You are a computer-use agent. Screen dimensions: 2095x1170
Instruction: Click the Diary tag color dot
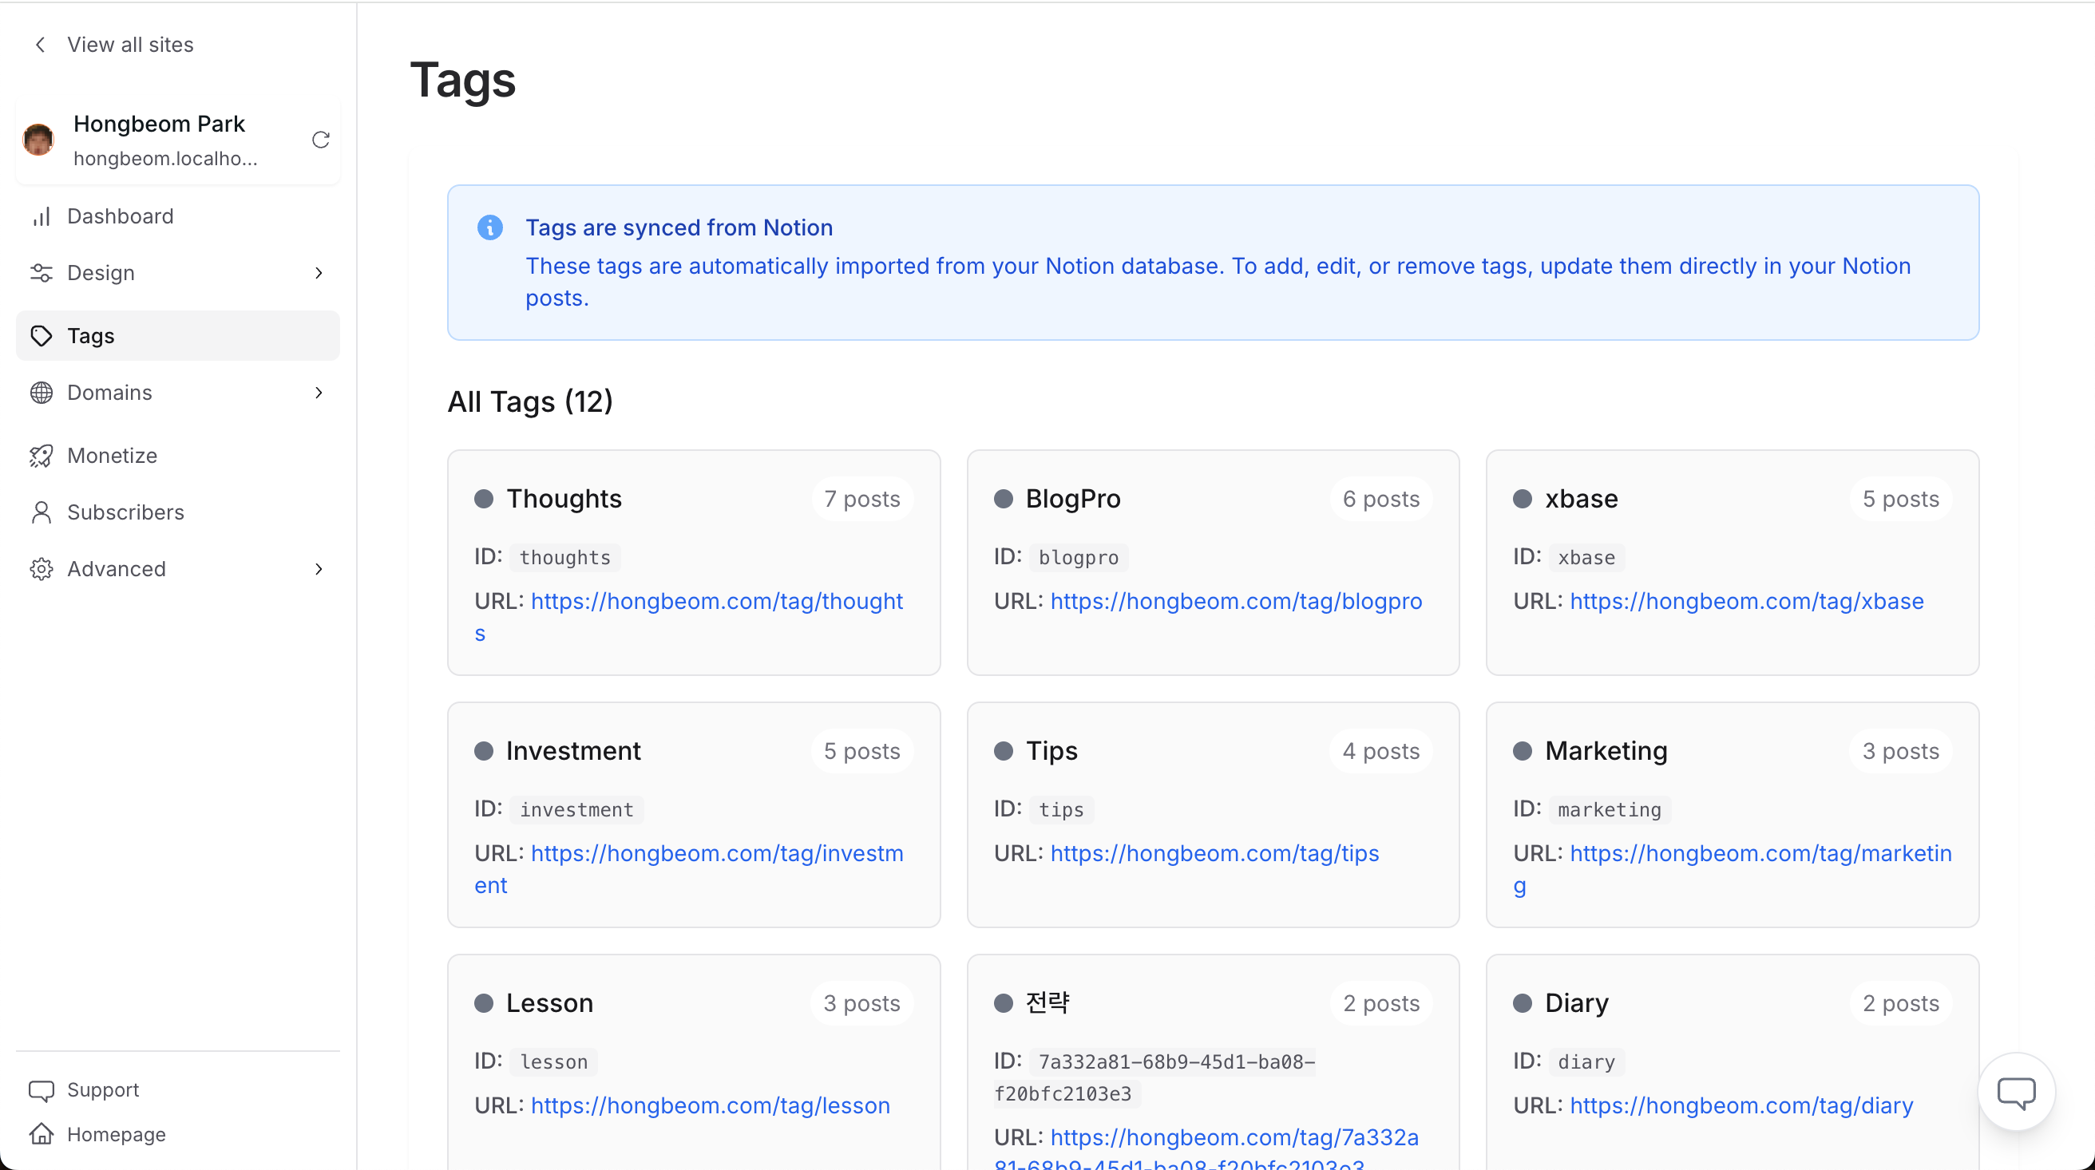pos(1523,1003)
